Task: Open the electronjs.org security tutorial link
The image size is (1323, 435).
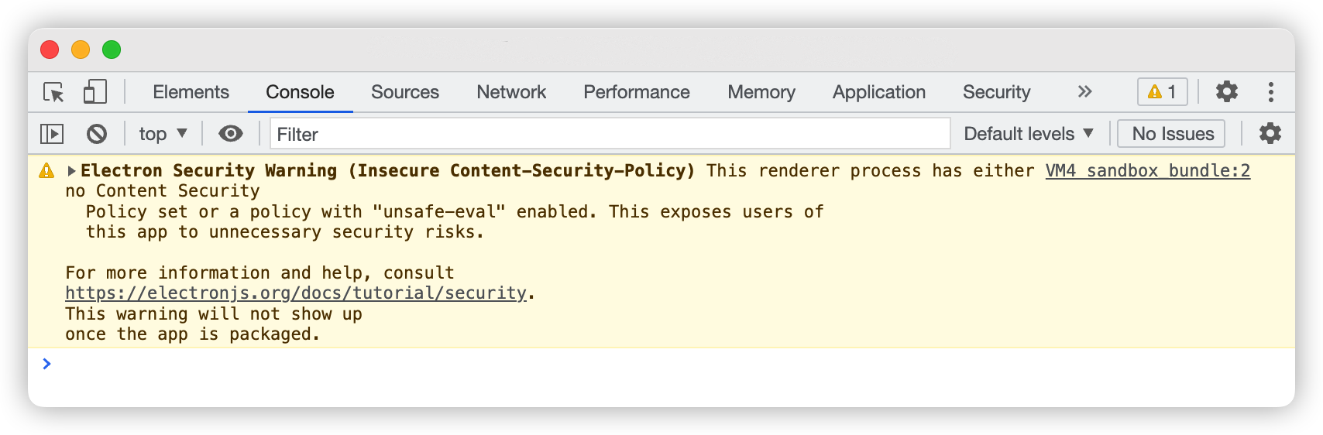Action: click(296, 293)
